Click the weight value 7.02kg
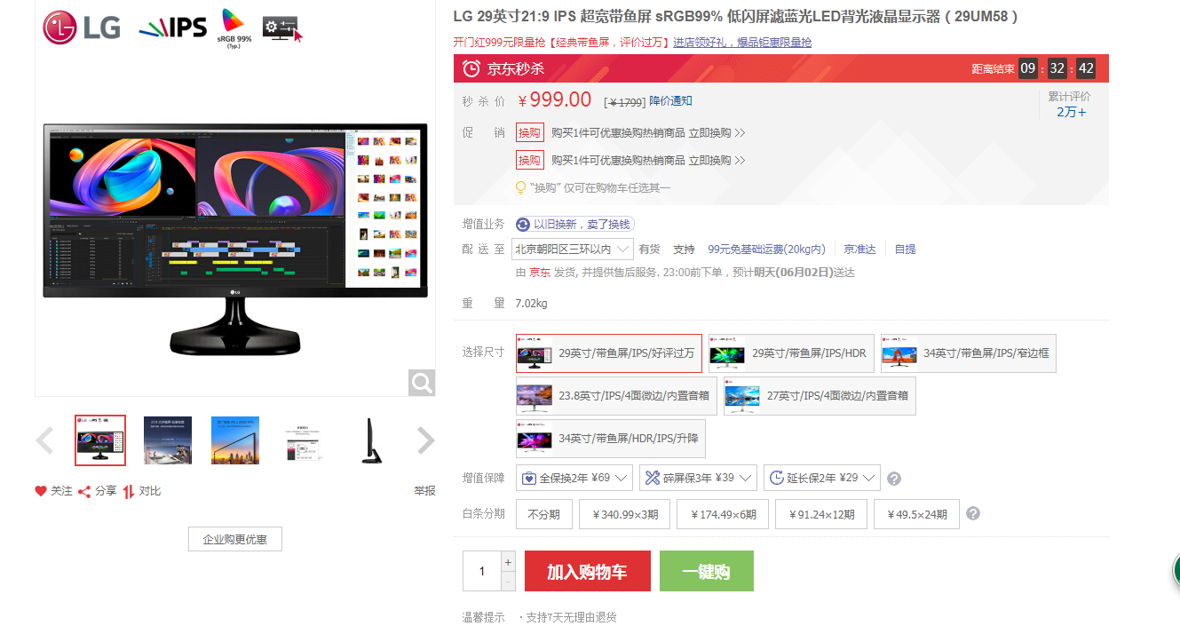The height and width of the screenshot is (626, 1180). pos(531,304)
